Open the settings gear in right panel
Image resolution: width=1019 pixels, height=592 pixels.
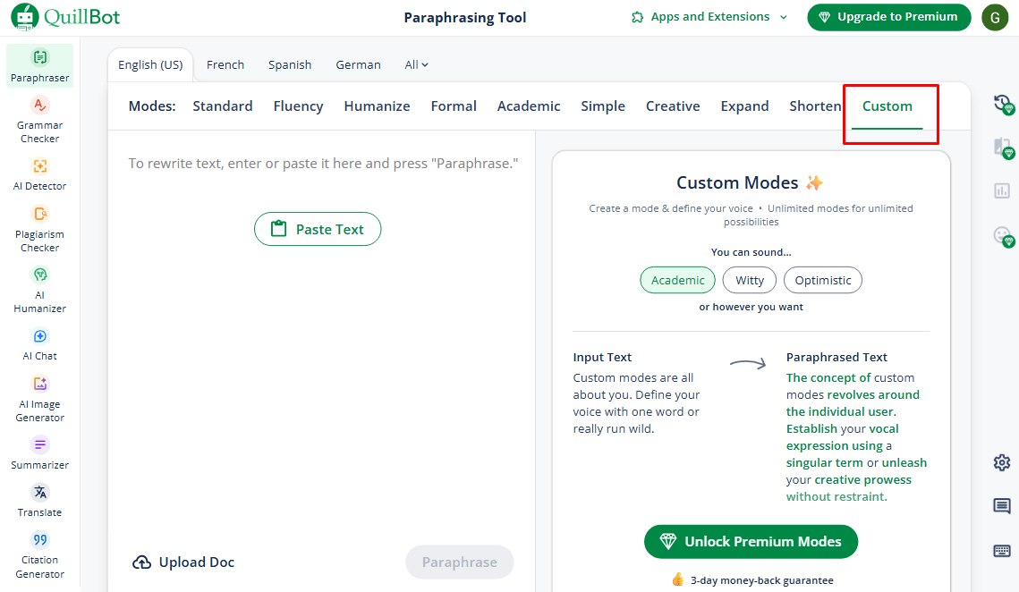[x=1002, y=462]
